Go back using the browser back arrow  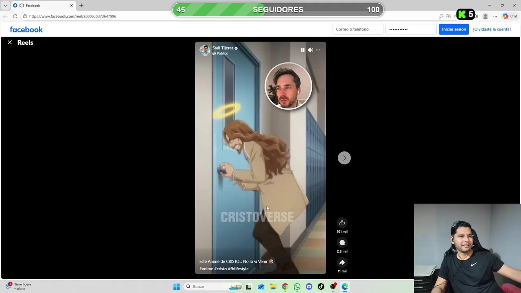pos(5,16)
